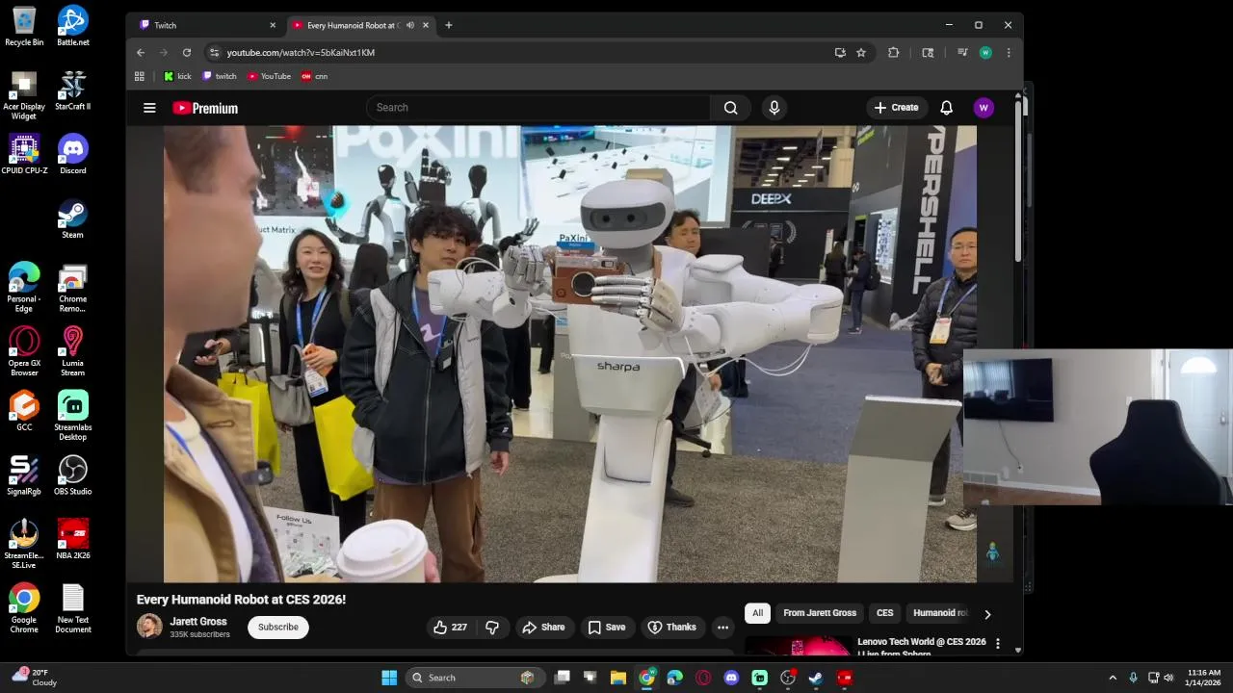The width and height of the screenshot is (1233, 693).
Task: Click the Chrome address bar URL
Action: click(x=301, y=53)
